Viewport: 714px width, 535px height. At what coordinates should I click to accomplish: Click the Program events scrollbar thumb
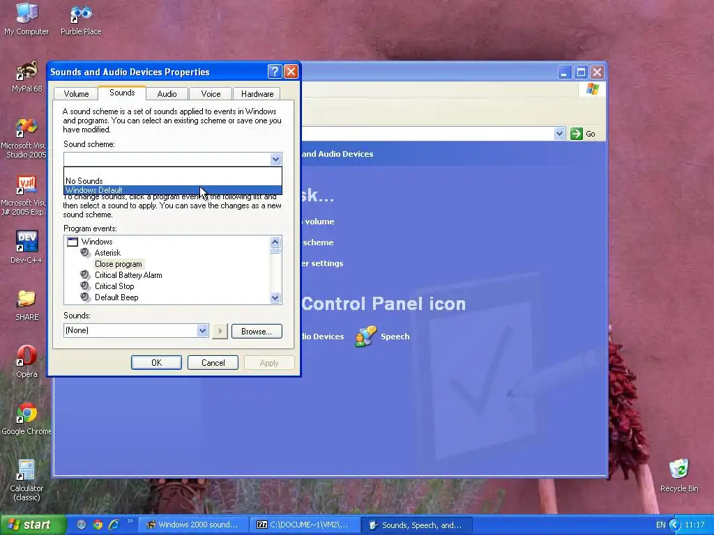pyautogui.click(x=275, y=250)
